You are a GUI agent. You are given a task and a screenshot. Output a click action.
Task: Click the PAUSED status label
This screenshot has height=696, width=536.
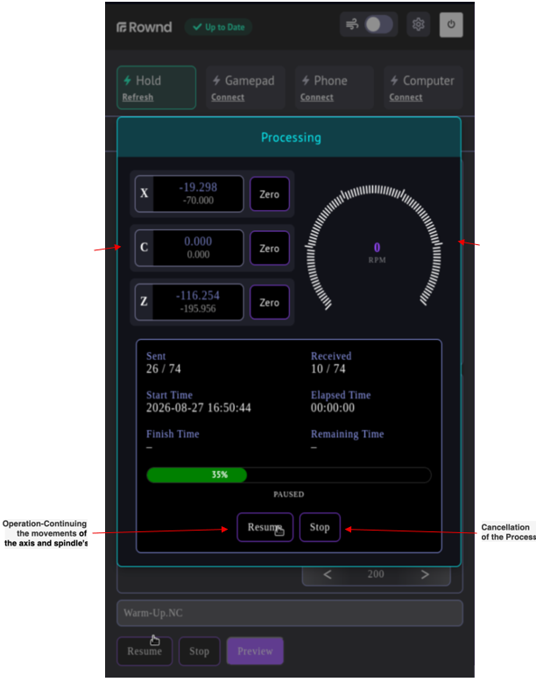coord(289,495)
